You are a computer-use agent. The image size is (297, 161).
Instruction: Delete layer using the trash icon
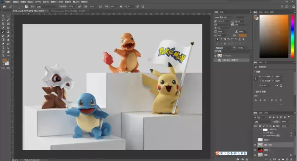tap(291, 159)
